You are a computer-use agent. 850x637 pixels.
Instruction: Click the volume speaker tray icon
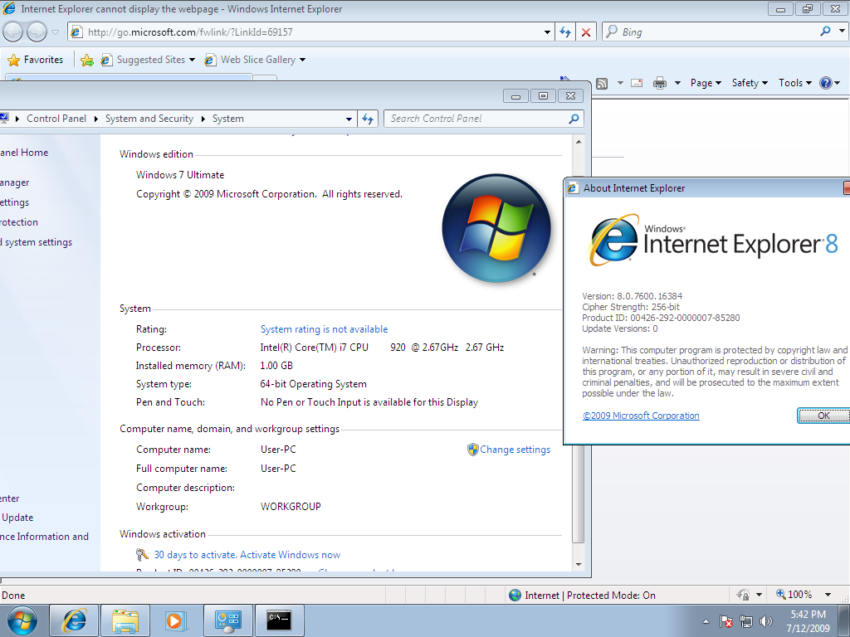pyautogui.click(x=765, y=621)
